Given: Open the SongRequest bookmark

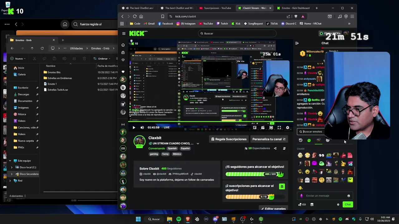Looking at the screenshot, I should [253, 24].
